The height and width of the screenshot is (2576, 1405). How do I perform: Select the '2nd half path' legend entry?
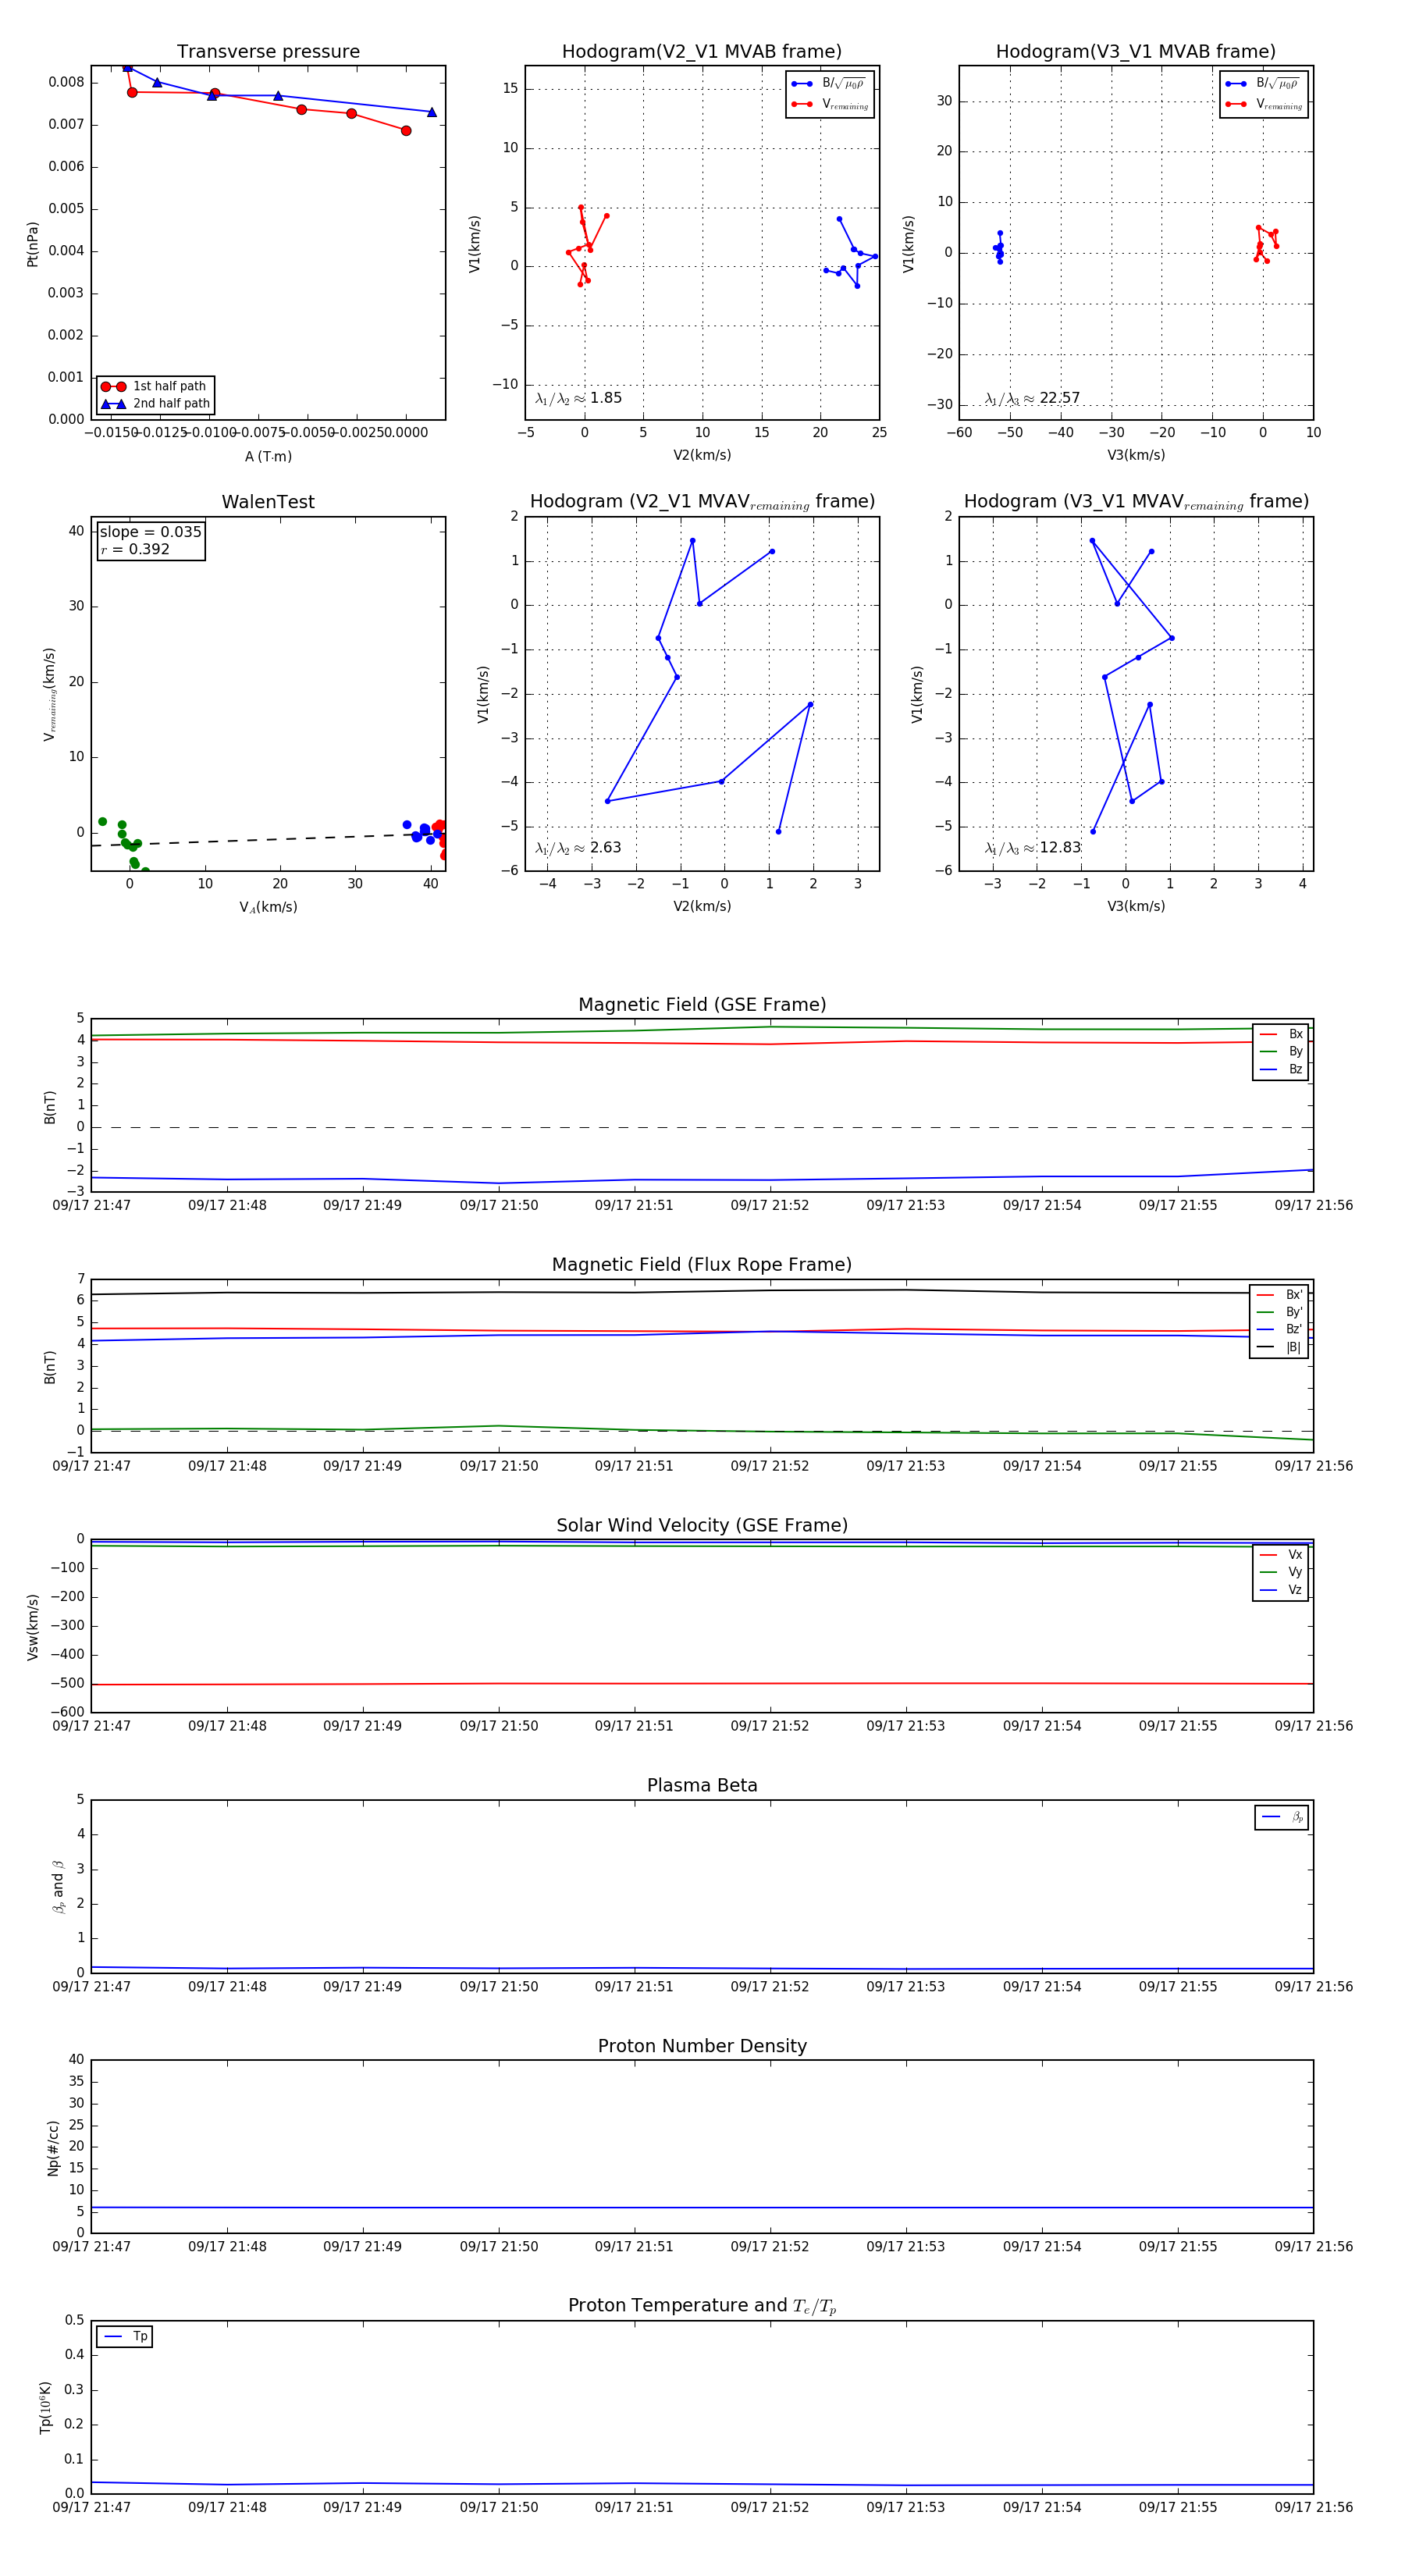(x=156, y=404)
